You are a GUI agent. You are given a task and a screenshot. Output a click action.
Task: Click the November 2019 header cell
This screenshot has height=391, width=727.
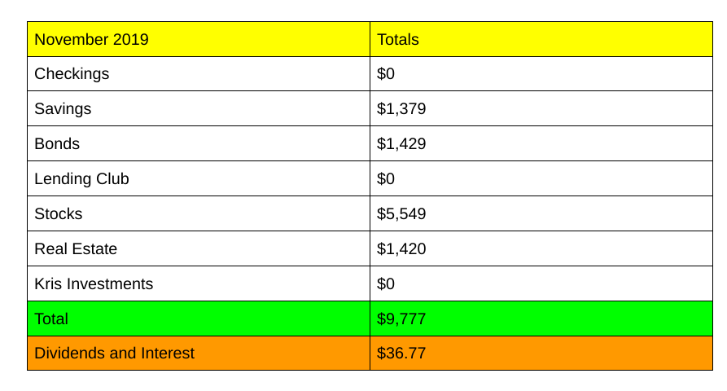click(91, 39)
